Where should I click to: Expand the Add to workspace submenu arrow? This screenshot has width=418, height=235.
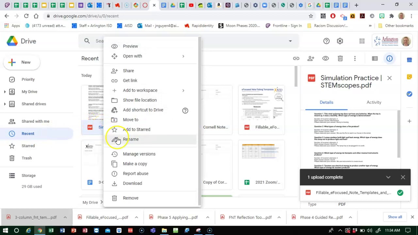[x=183, y=90]
